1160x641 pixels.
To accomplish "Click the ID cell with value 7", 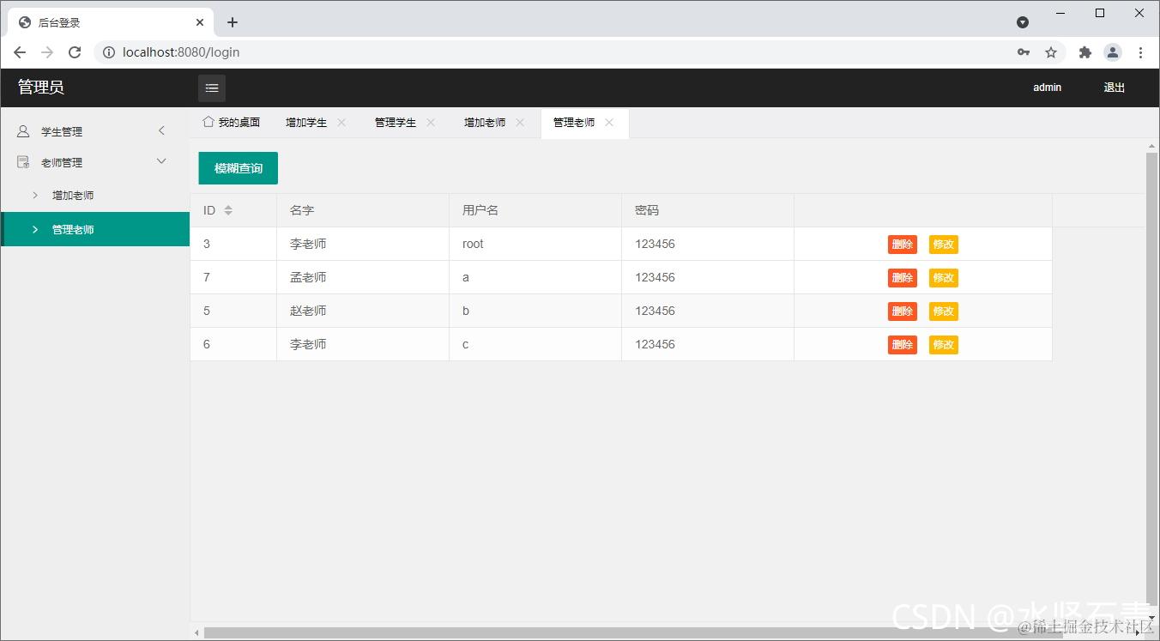I will point(233,277).
